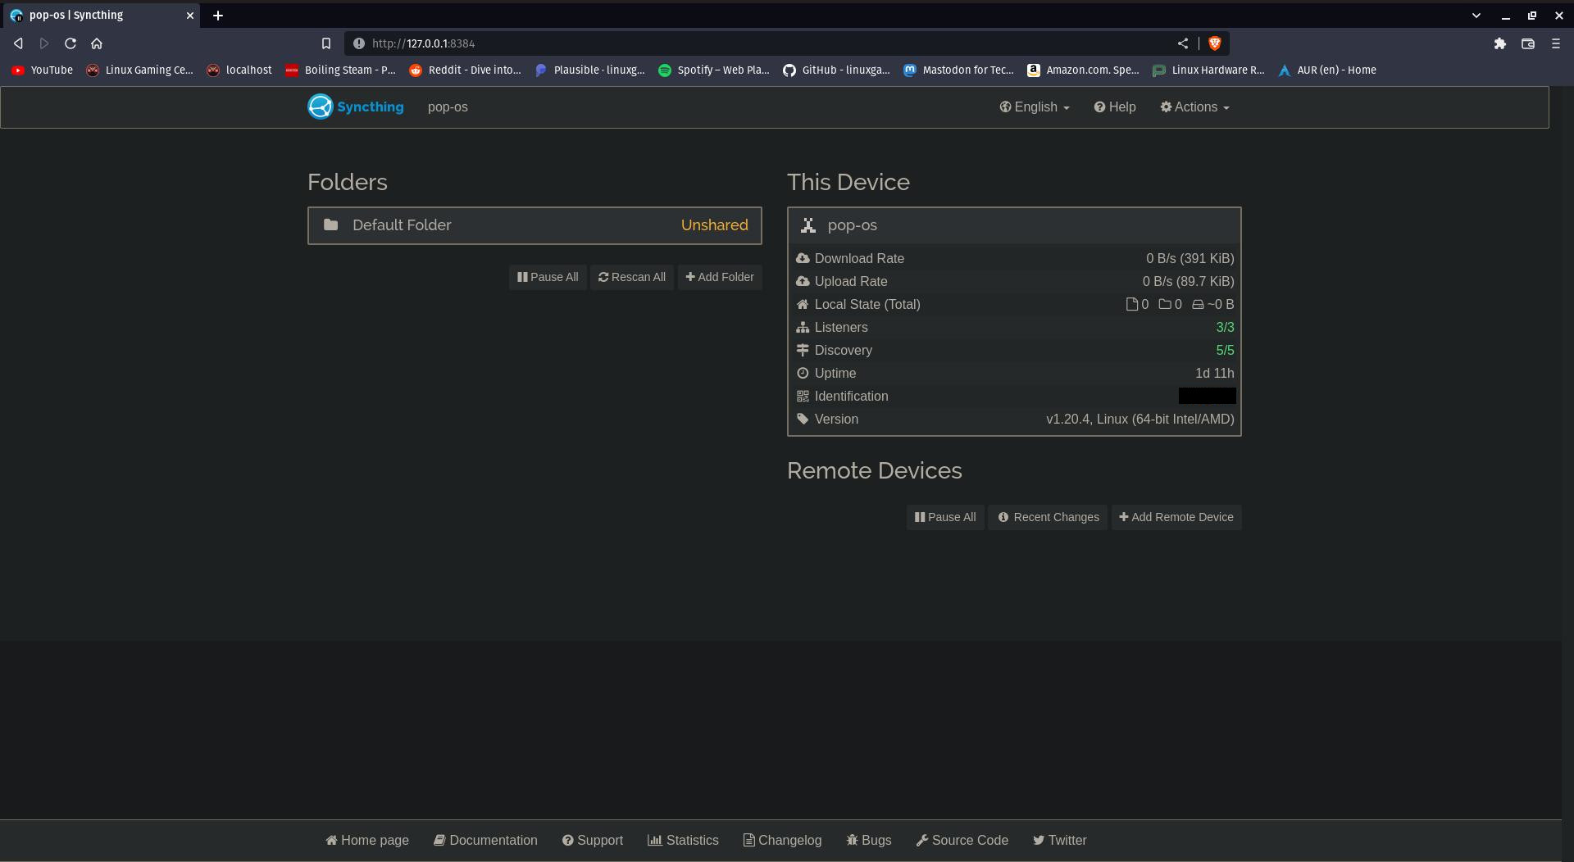Click the Listeners 3/3 value
This screenshot has height=862, width=1574.
point(1225,327)
